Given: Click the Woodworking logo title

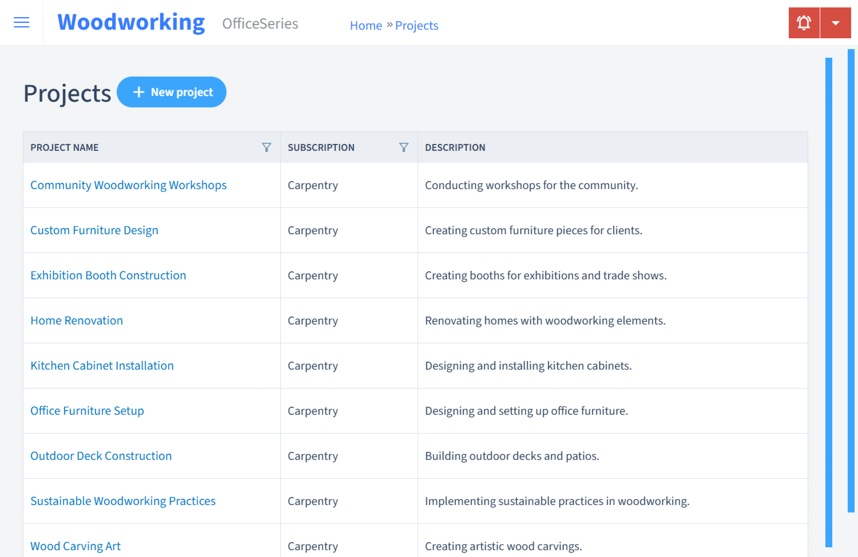Looking at the screenshot, I should click(131, 22).
